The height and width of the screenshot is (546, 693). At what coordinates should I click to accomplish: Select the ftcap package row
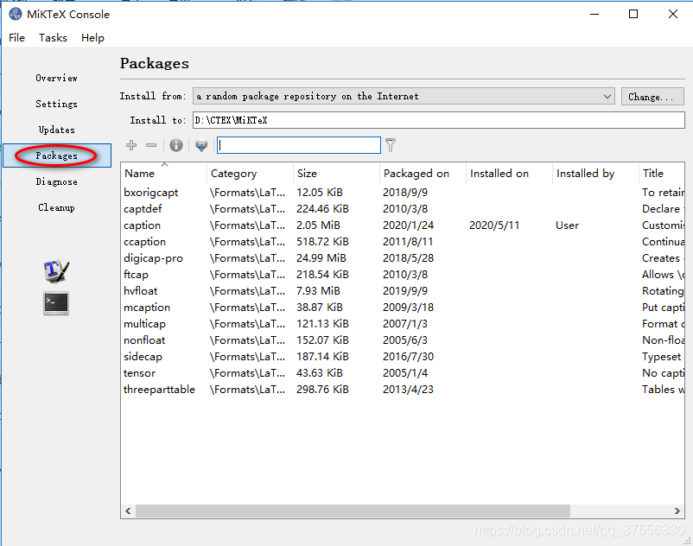coord(403,275)
